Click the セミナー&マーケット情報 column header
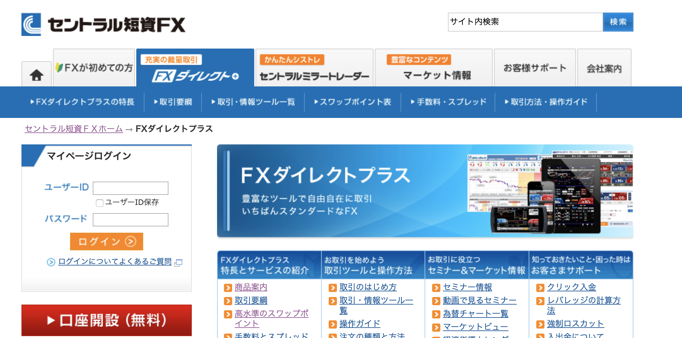The image size is (682, 338). tap(477, 265)
